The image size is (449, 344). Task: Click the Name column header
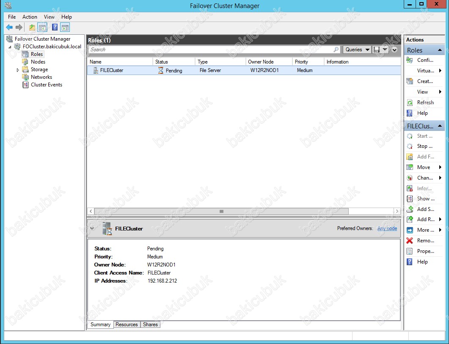coord(120,62)
